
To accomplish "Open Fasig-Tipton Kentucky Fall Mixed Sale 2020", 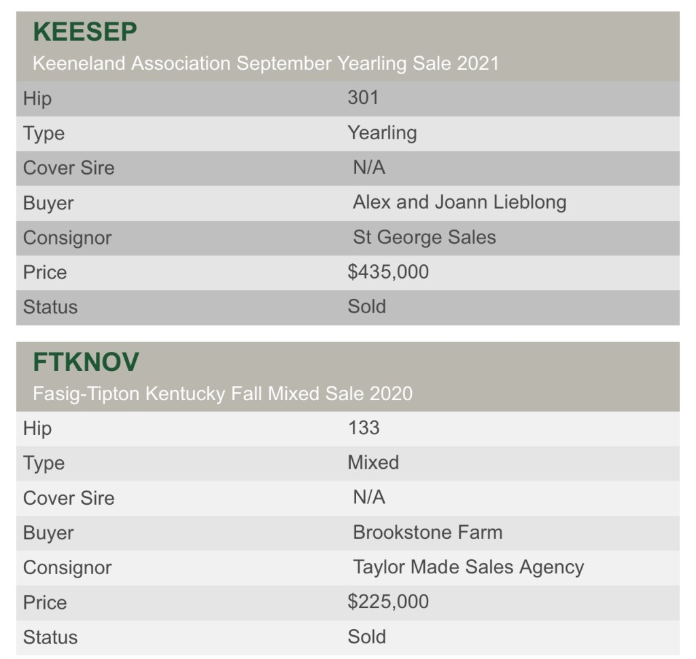I will [222, 394].
